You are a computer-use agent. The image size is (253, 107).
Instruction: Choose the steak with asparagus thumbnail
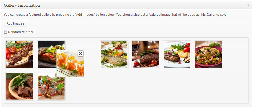(146, 55)
